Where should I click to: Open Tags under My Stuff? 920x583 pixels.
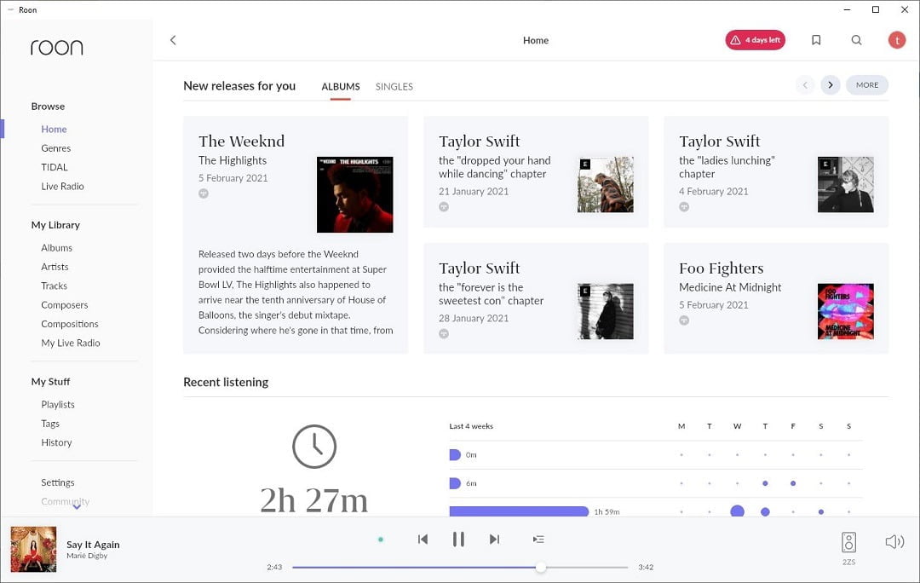point(50,424)
